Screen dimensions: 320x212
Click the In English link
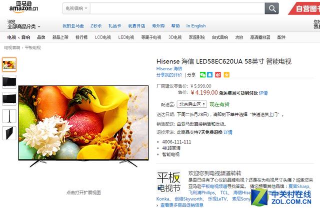click(x=195, y=26)
